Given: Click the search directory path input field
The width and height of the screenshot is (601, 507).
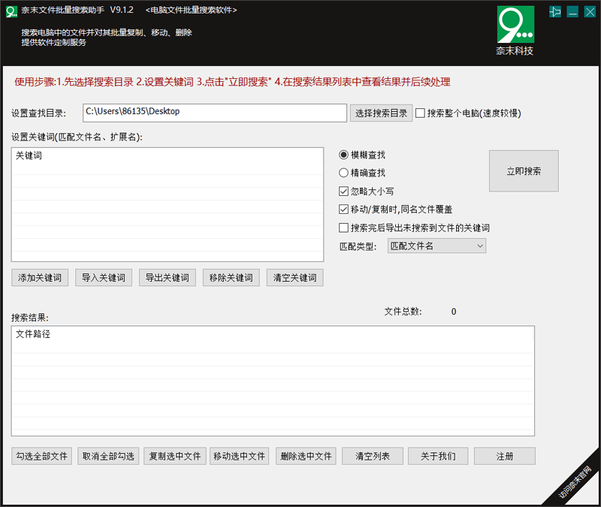Looking at the screenshot, I should (214, 113).
